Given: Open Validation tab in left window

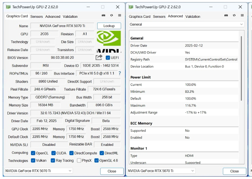Looking at the screenshot, I should (70, 17).
